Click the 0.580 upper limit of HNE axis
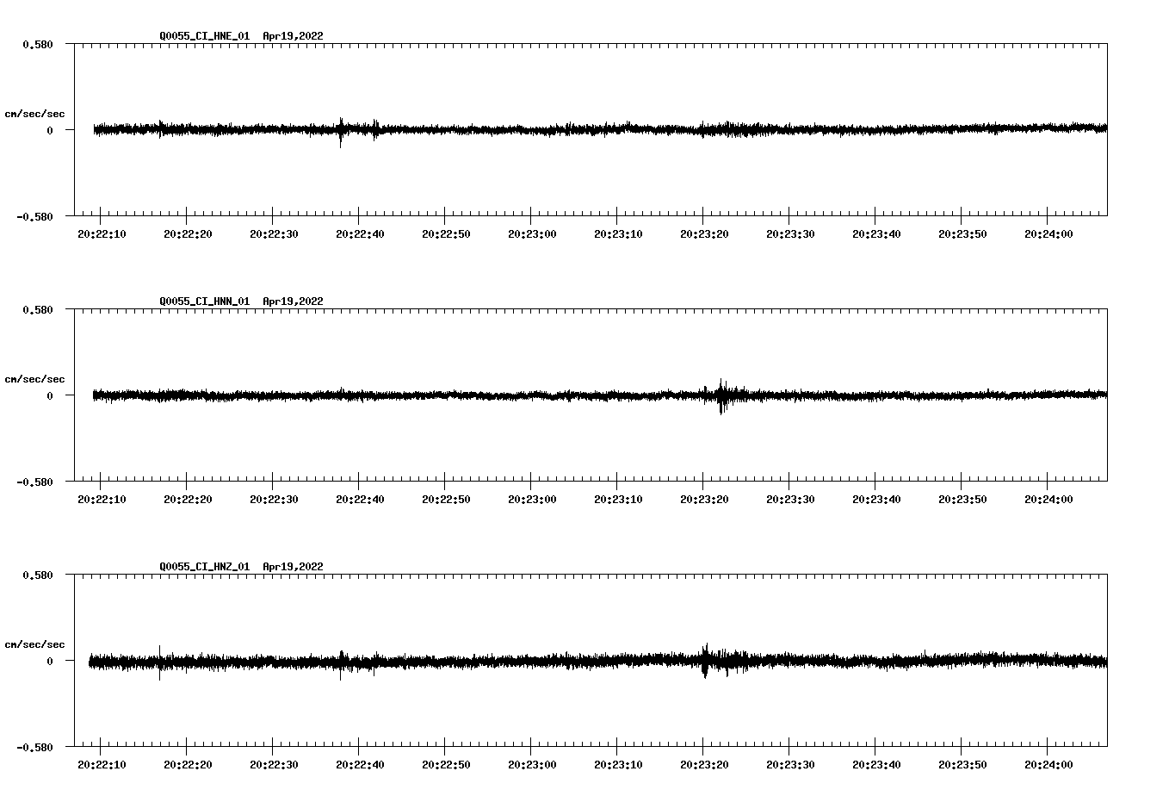The width and height of the screenshot is (1169, 796). pyautogui.click(x=38, y=44)
